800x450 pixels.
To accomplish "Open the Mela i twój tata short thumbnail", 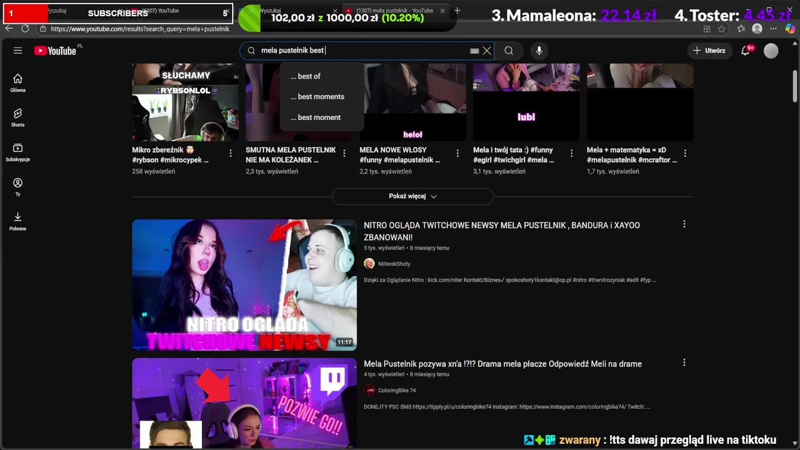I will [526, 102].
